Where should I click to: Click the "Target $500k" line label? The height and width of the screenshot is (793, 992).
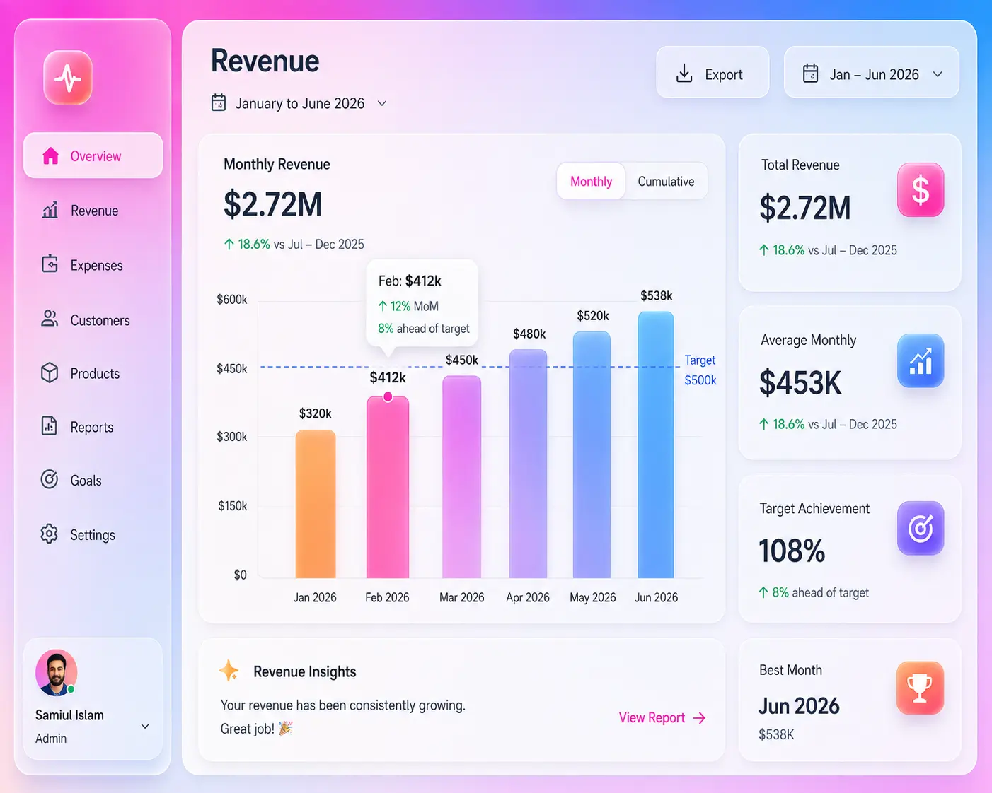pos(700,370)
